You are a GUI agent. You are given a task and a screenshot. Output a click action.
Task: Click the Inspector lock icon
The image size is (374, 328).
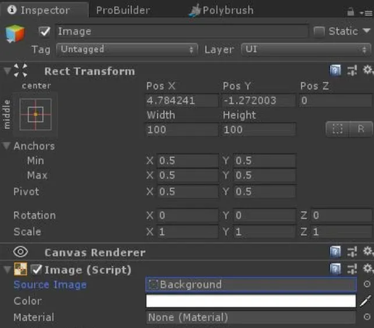[x=351, y=12]
